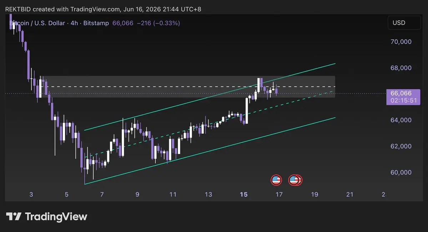Viewport: 428px width, 232px height.
Task: Click date label 3 on time axis
Action: pyautogui.click(x=31, y=195)
